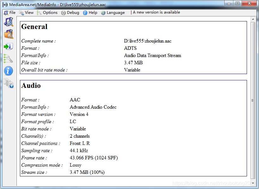Click the path 'D:\live555\zhoujielun.aac'
Viewport: 259px width, 189px height.
[x=148, y=41]
